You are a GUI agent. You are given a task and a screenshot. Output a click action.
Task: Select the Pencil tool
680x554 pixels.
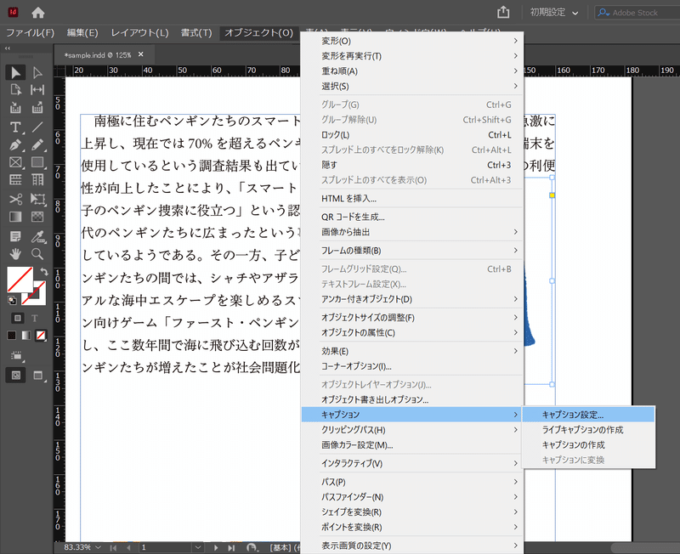tap(37, 144)
